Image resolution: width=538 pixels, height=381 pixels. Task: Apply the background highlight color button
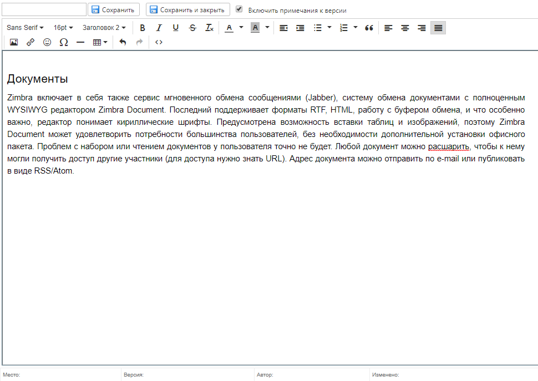[255, 28]
